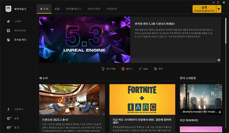Click the 인기 스크린샷 section heading

(x=188, y=78)
